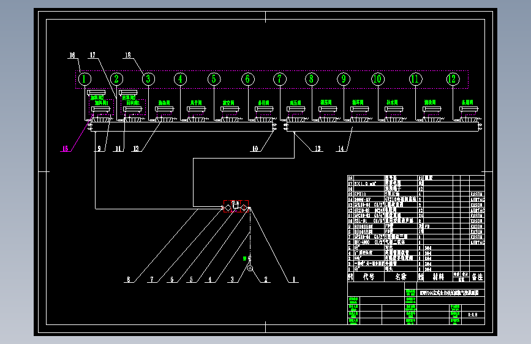
Task: Select the underlined white callout label 4
Action: coord(210,279)
